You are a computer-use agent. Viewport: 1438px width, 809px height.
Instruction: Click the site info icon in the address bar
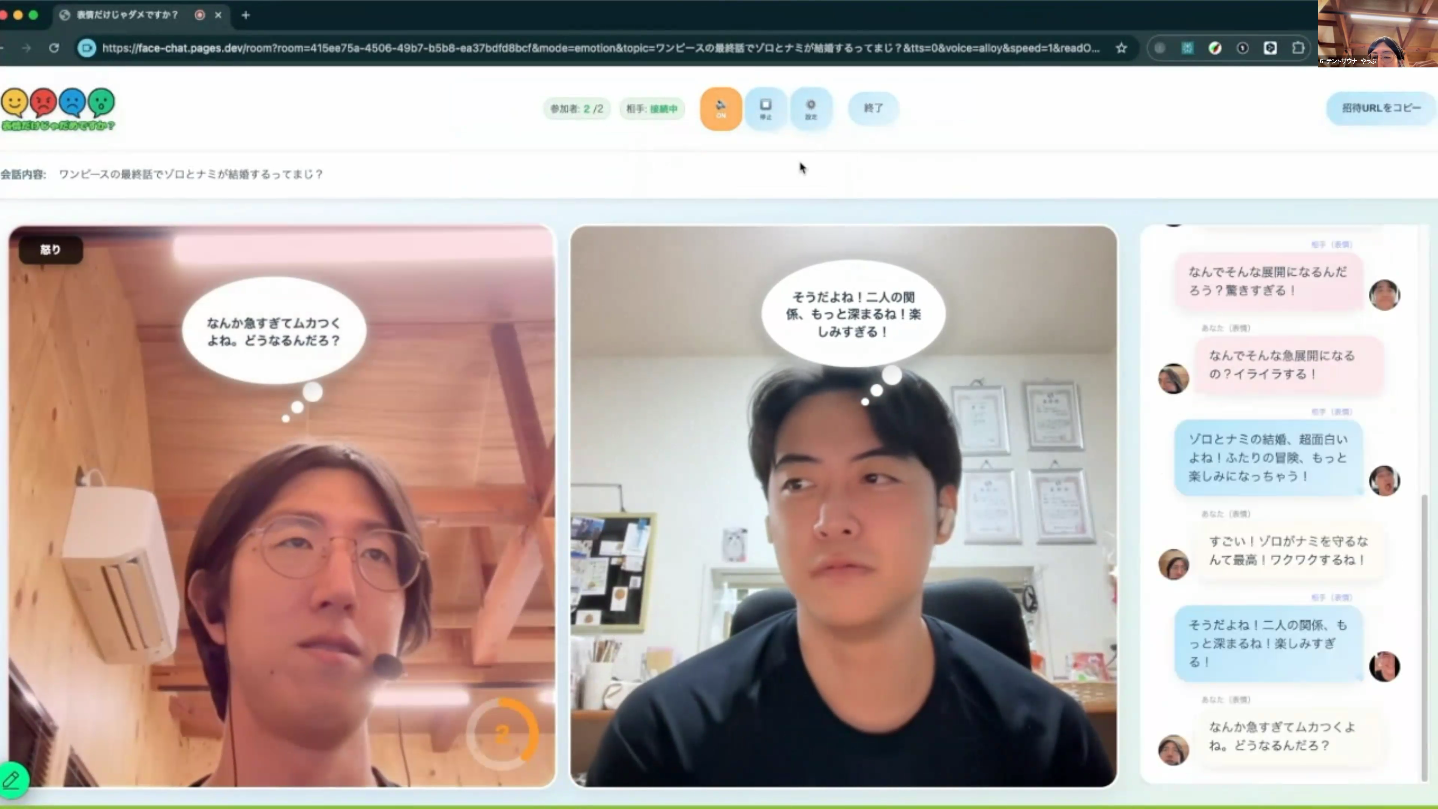pyautogui.click(x=87, y=48)
